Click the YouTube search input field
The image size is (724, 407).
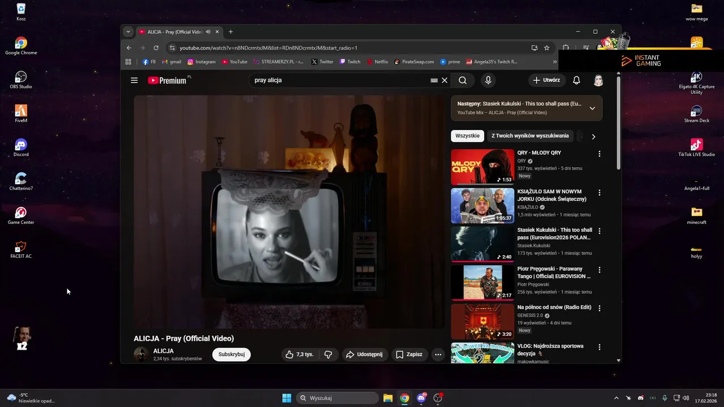[x=339, y=80]
